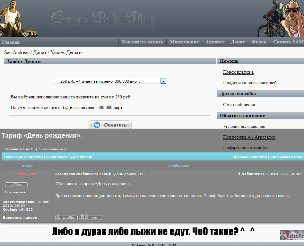Open the Форум navigation link
The width and height of the screenshot is (304, 246).
point(259,42)
